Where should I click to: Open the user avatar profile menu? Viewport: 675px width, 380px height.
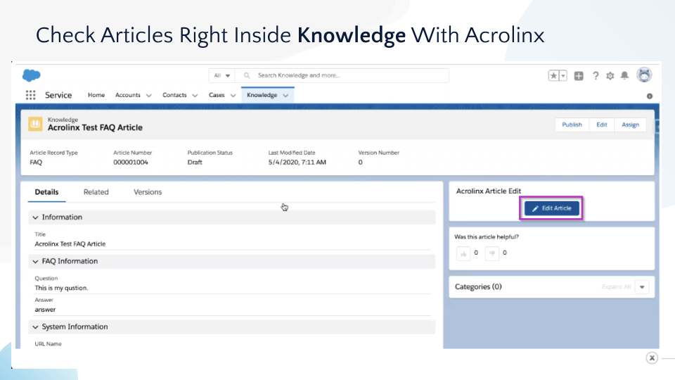click(x=644, y=75)
